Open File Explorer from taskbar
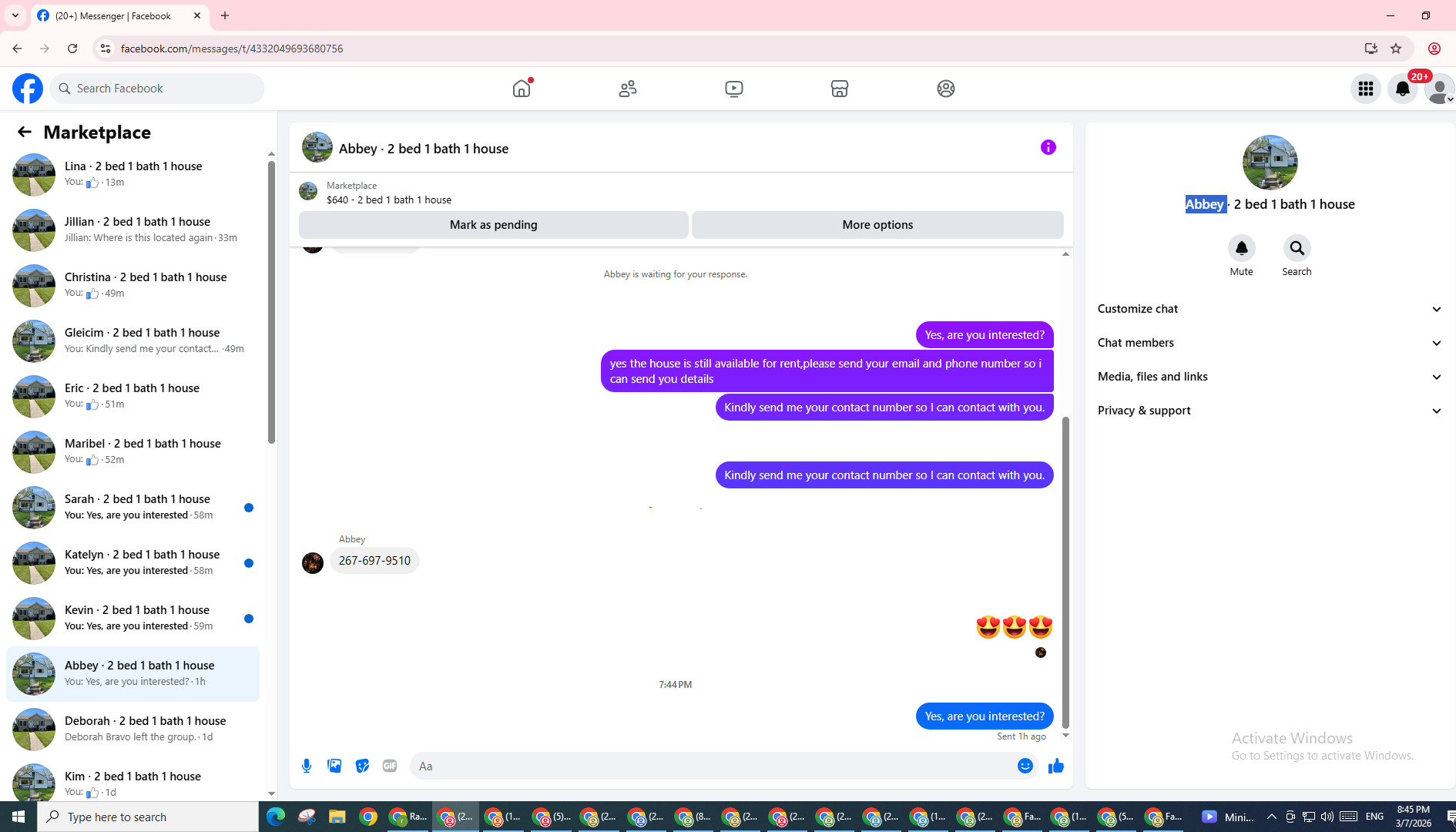This screenshot has width=1456, height=832. pyautogui.click(x=337, y=817)
